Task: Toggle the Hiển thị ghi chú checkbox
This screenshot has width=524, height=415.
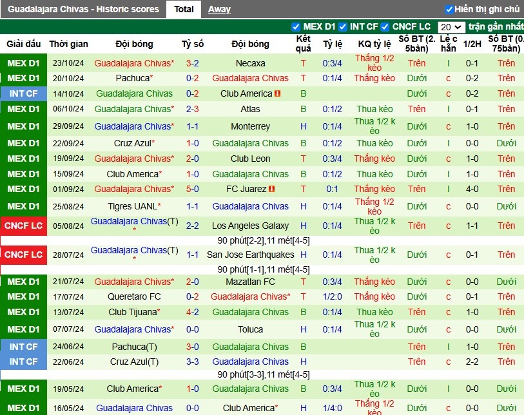Action: (449, 9)
